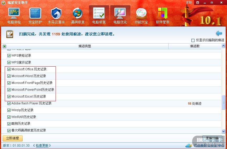Open title bar dropdown menu arrow

tap(197, 3)
